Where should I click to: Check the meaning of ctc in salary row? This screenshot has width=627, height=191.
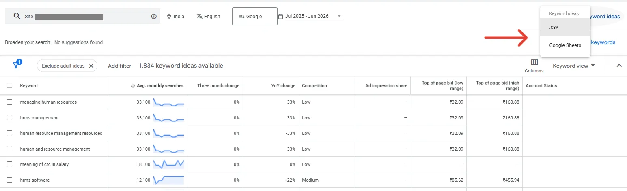pos(10,164)
